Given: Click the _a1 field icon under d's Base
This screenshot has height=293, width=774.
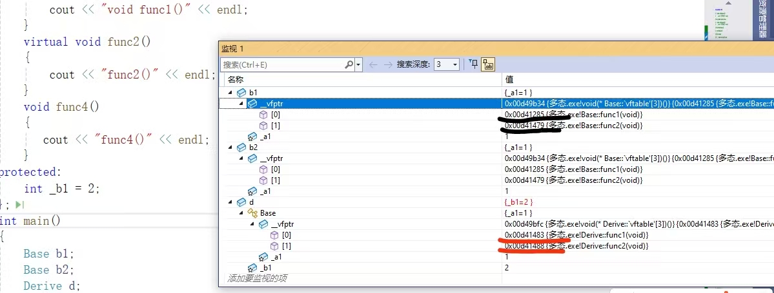Looking at the screenshot, I should coord(263,256).
